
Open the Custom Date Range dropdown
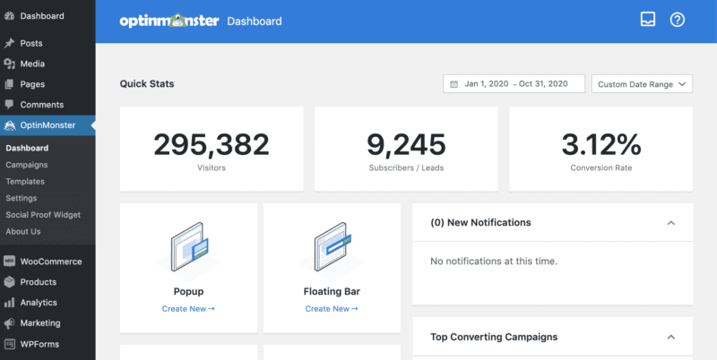point(642,84)
